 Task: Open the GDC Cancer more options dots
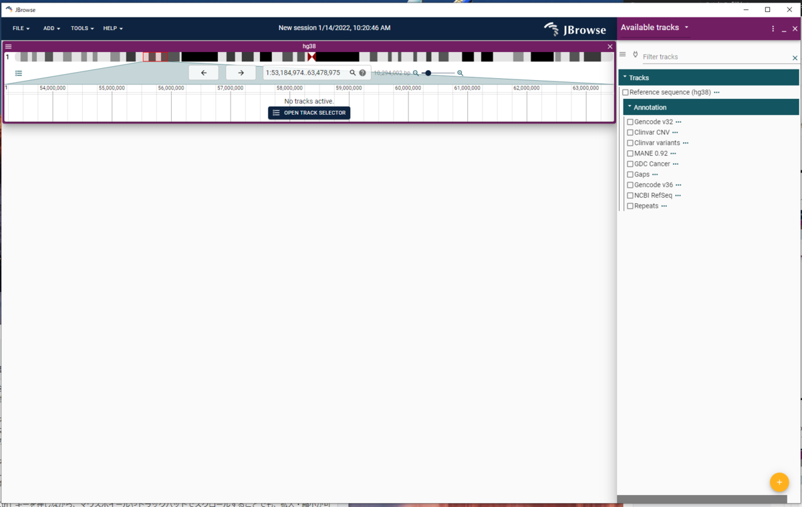676,164
